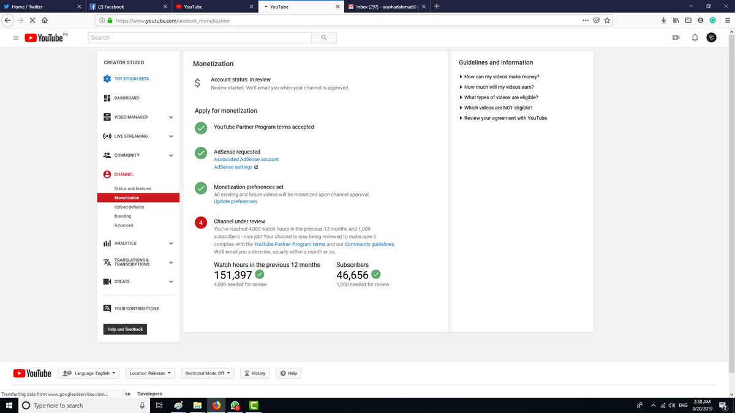Open Firefox page actions three-dot menu
The image size is (735, 413).
click(x=585, y=20)
